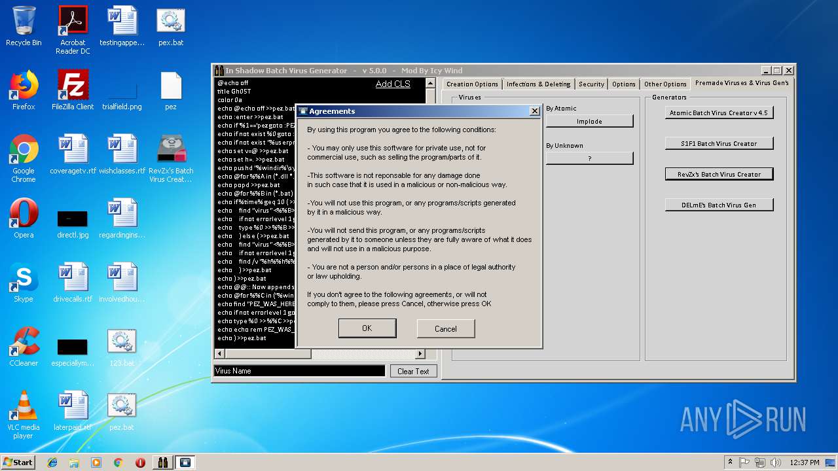The height and width of the screenshot is (471, 838).
Task: Open wishclasses.rtf document
Action: click(x=122, y=154)
